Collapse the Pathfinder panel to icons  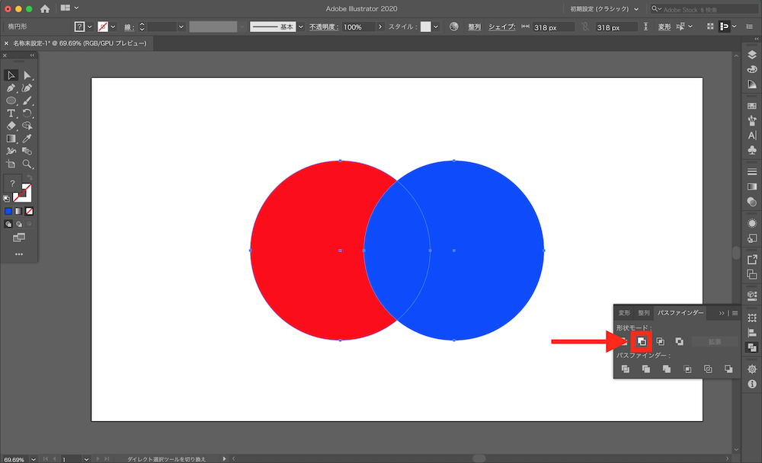pyautogui.click(x=721, y=313)
